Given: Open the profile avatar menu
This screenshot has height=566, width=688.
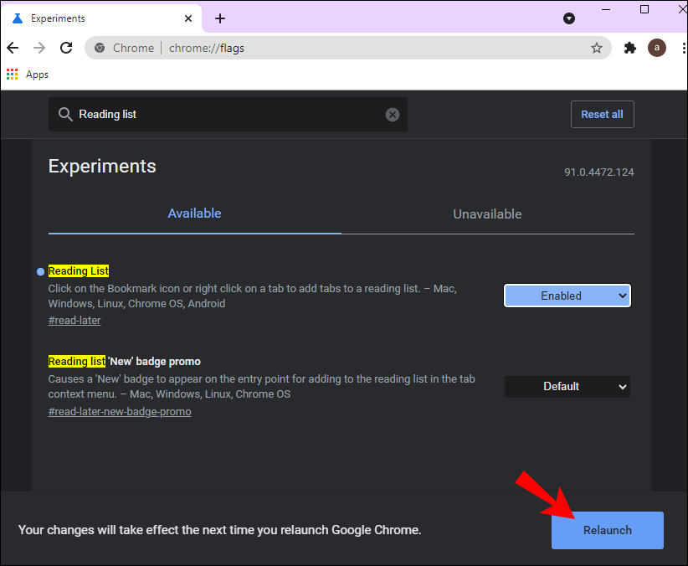Looking at the screenshot, I should click(657, 48).
